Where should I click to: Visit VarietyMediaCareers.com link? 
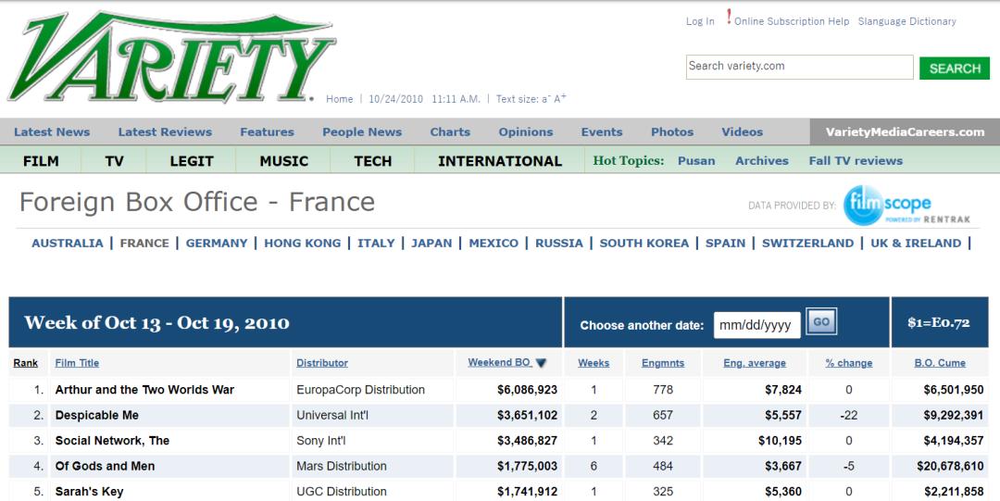(x=905, y=132)
